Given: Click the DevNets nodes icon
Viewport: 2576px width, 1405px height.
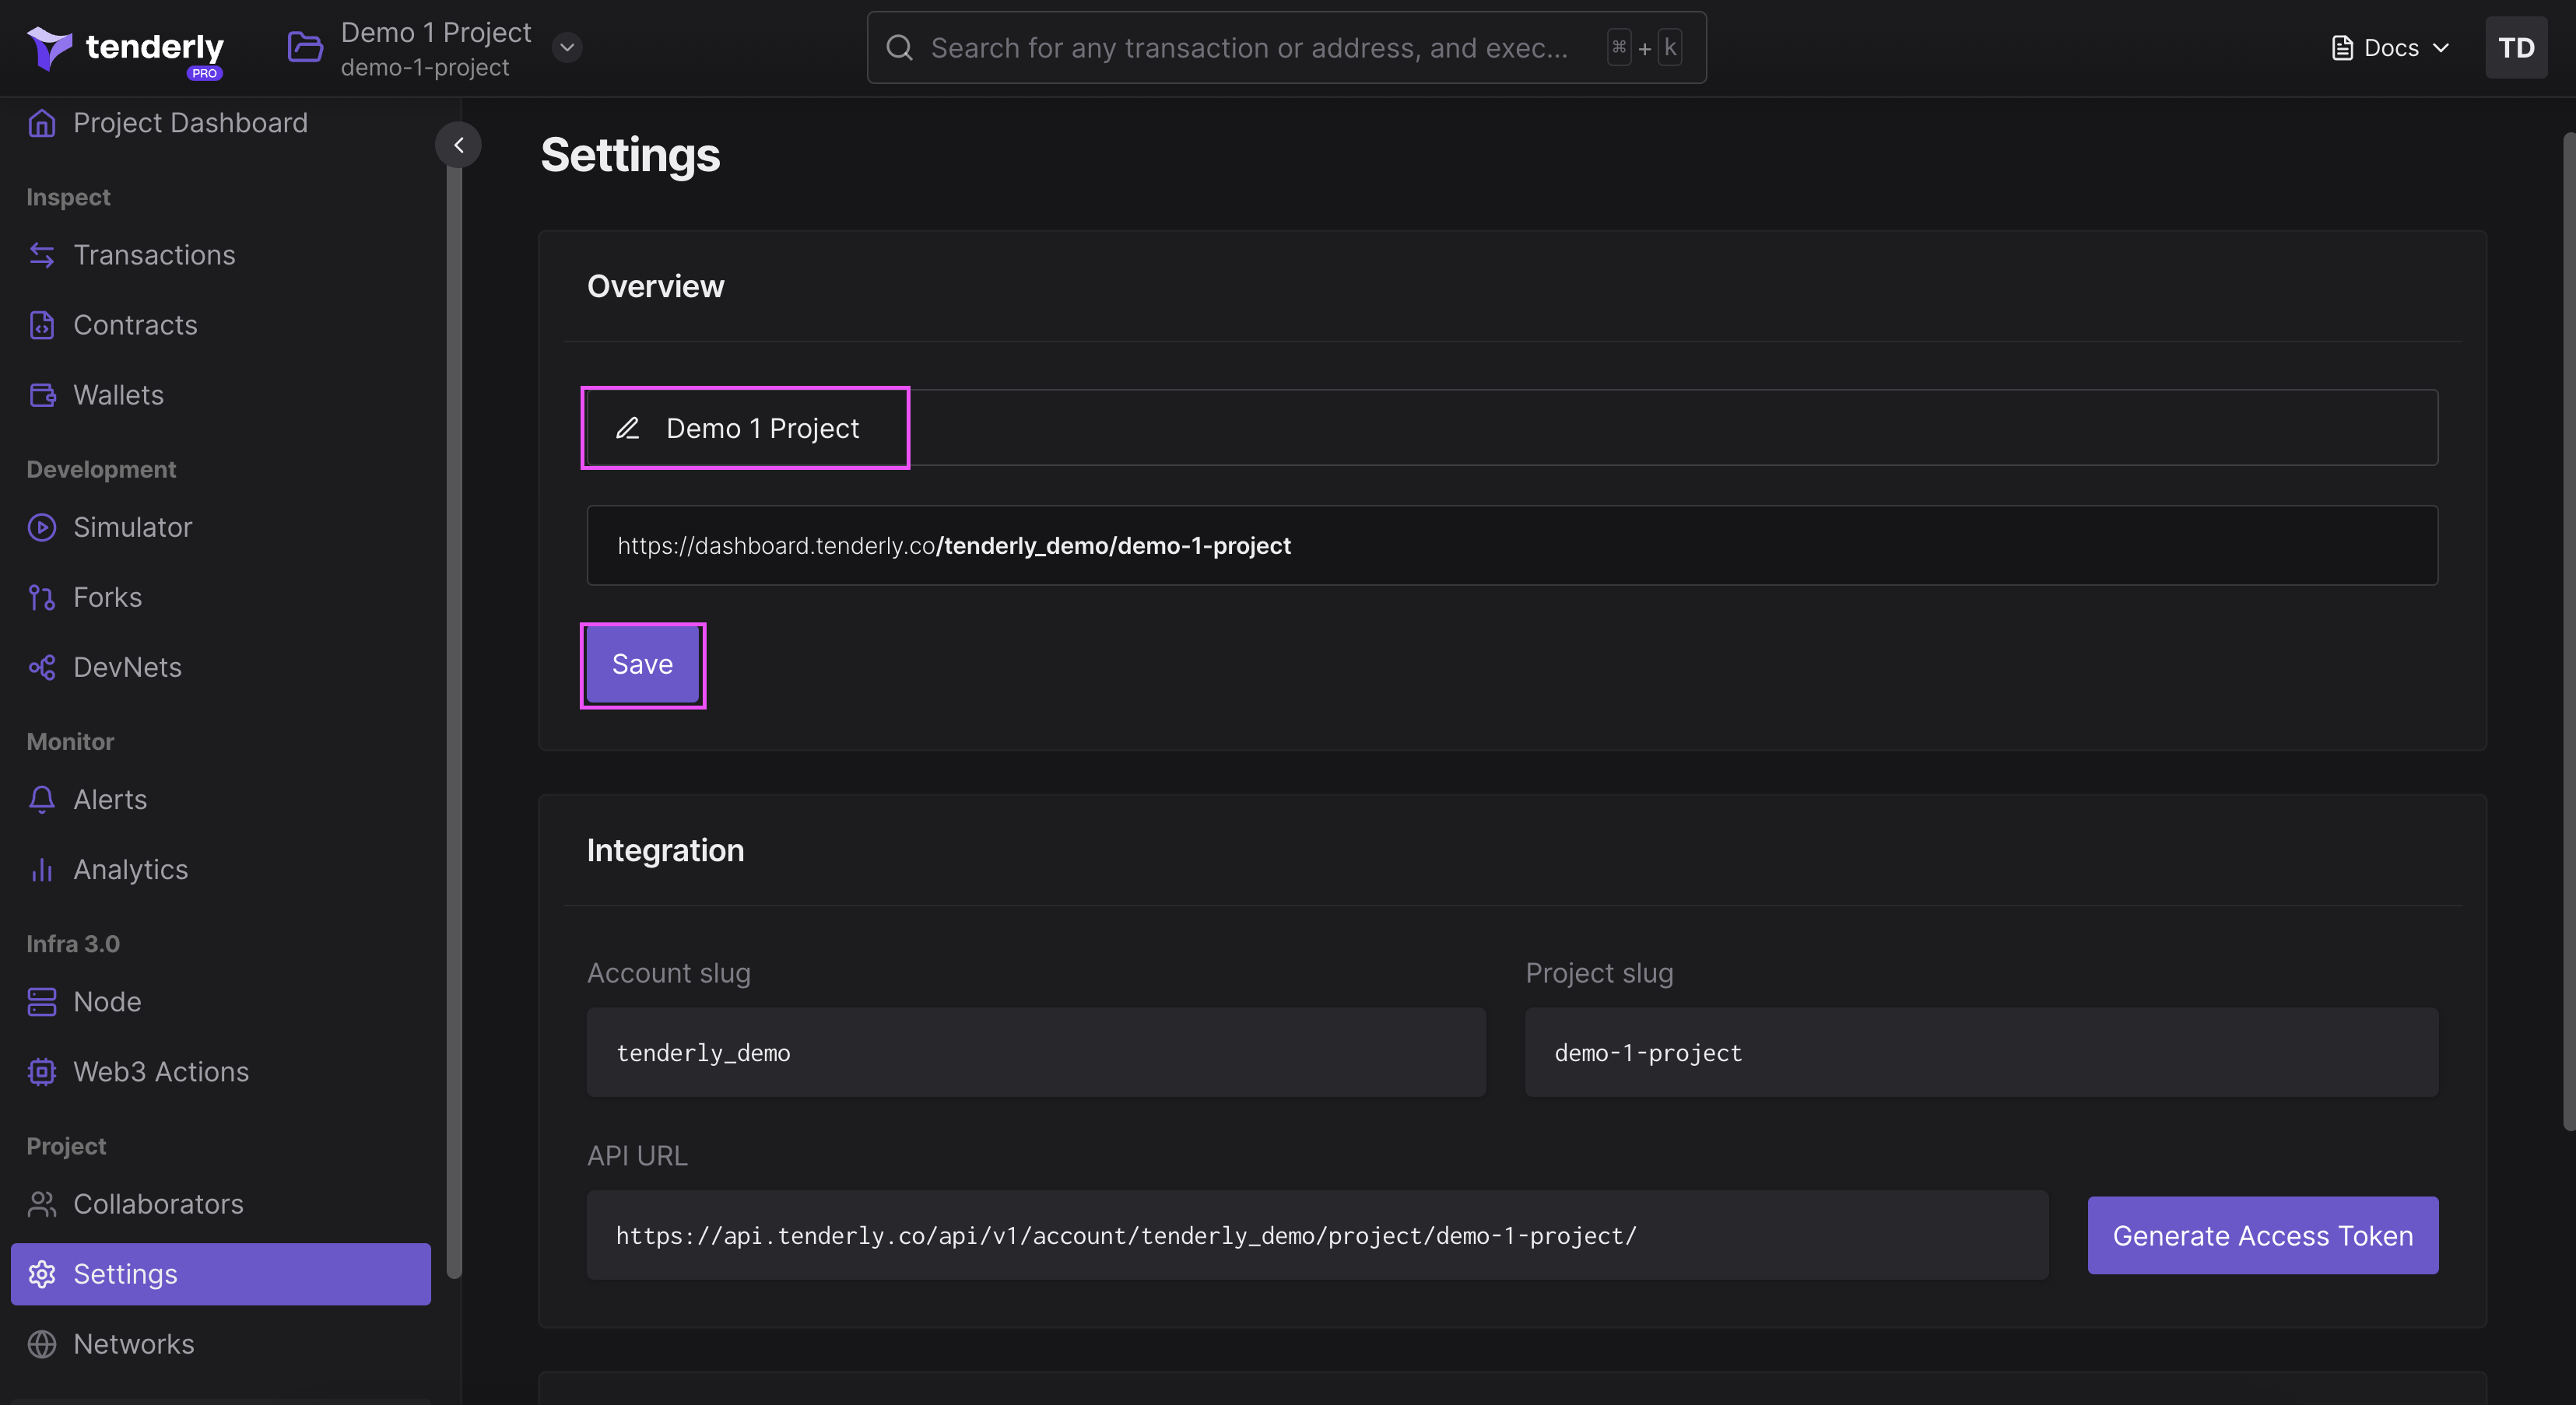Looking at the screenshot, I should pos(42,667).
